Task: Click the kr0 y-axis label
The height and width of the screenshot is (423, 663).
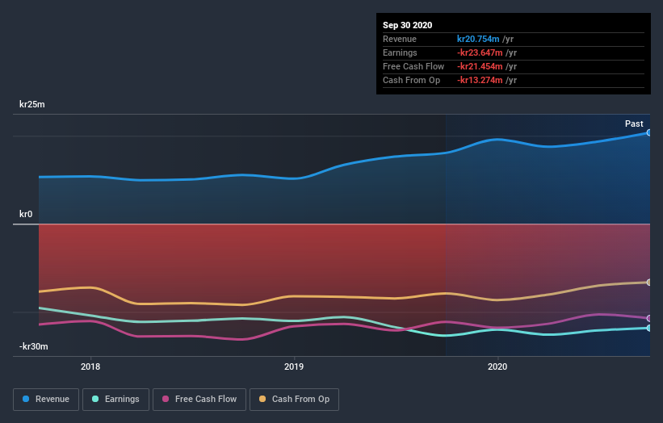Action: tap(26, 214)
